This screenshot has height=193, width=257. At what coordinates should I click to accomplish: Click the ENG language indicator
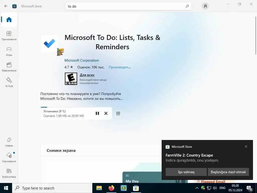tap(222, 188)
